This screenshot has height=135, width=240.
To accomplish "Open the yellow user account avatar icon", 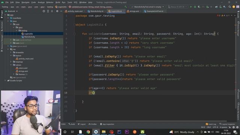I will (234, 7).
